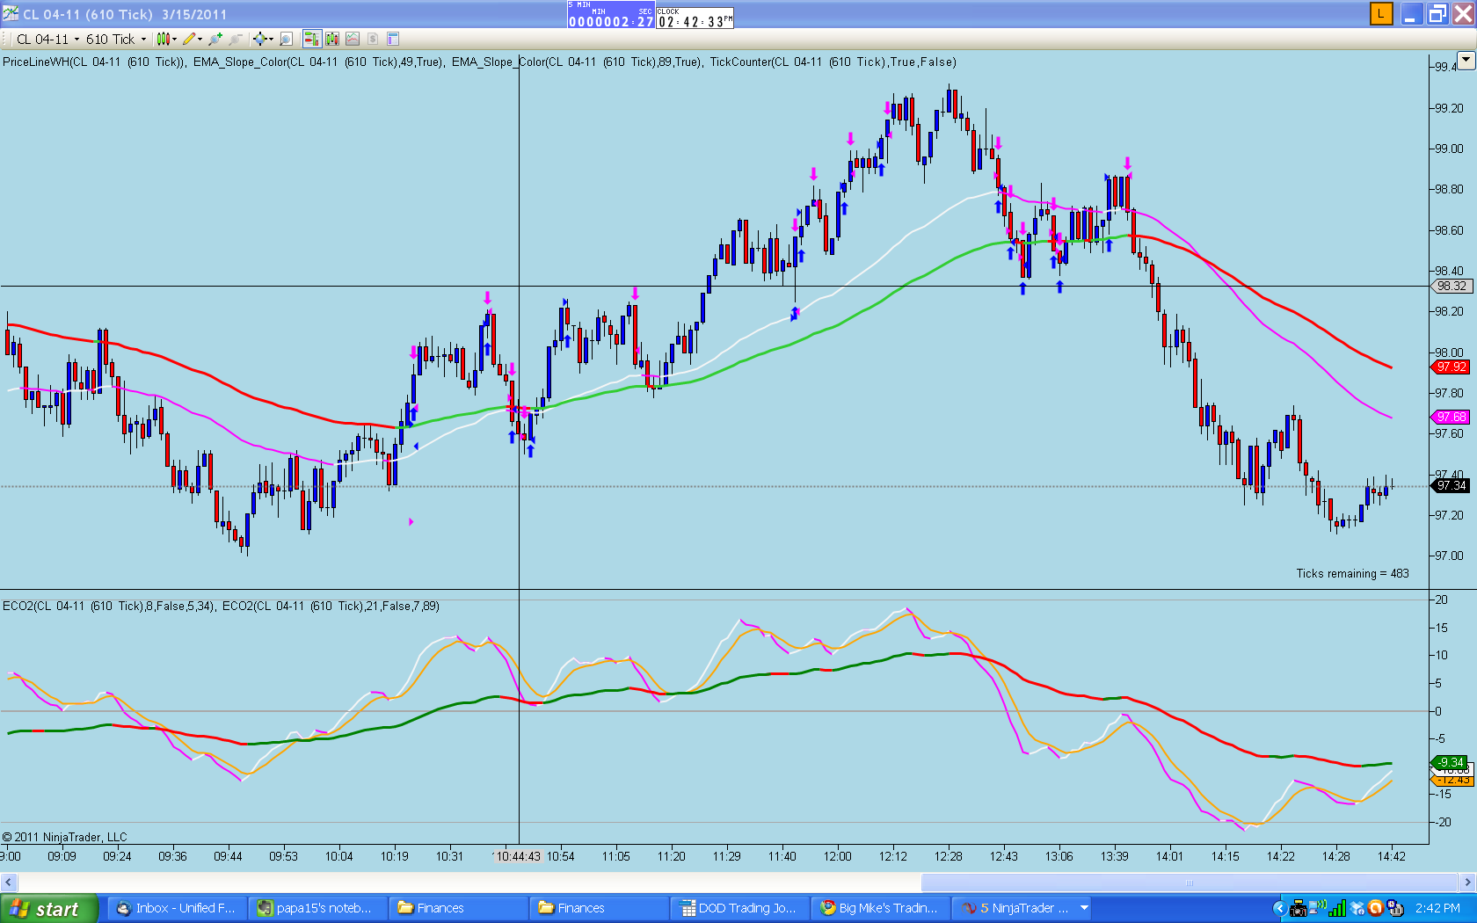The height and width of the screenshot is (923, 1477).
Task: Click the horizontal chart scrollbar thumb
Action: (x=1190, y=883)
